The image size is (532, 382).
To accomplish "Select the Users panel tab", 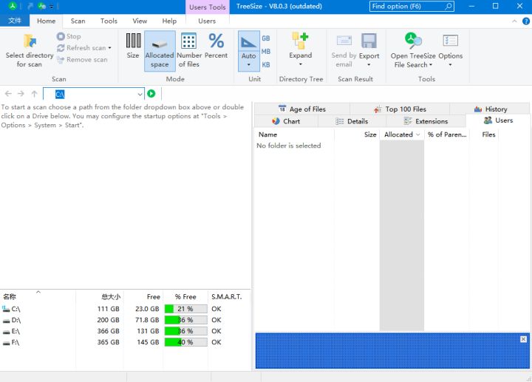I will [x=498, y=120].
